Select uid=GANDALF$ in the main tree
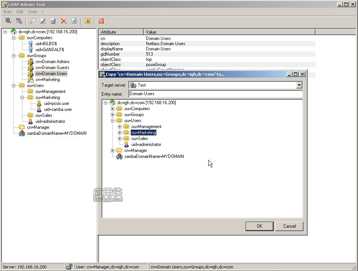The image size is (358, 271). click(50, 50)
